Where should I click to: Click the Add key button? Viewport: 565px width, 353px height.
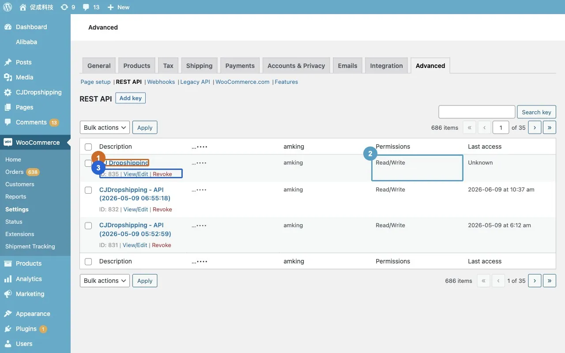[130, 98]
